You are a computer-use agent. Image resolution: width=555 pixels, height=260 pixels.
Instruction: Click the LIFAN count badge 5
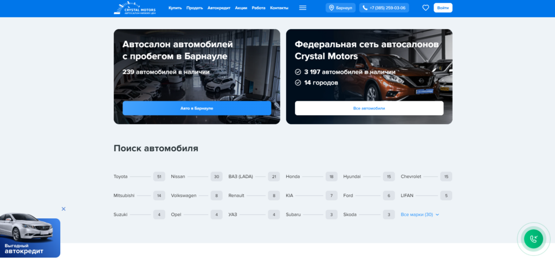point(447,196)
